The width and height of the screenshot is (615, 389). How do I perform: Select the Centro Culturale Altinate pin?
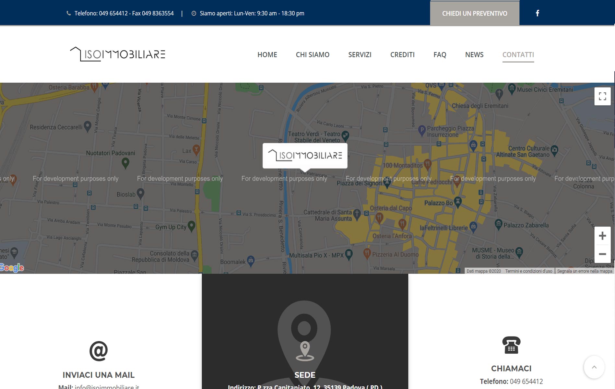coord(554,150)
